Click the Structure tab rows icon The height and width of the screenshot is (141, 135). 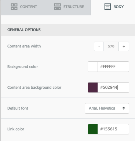click(57, 7)
